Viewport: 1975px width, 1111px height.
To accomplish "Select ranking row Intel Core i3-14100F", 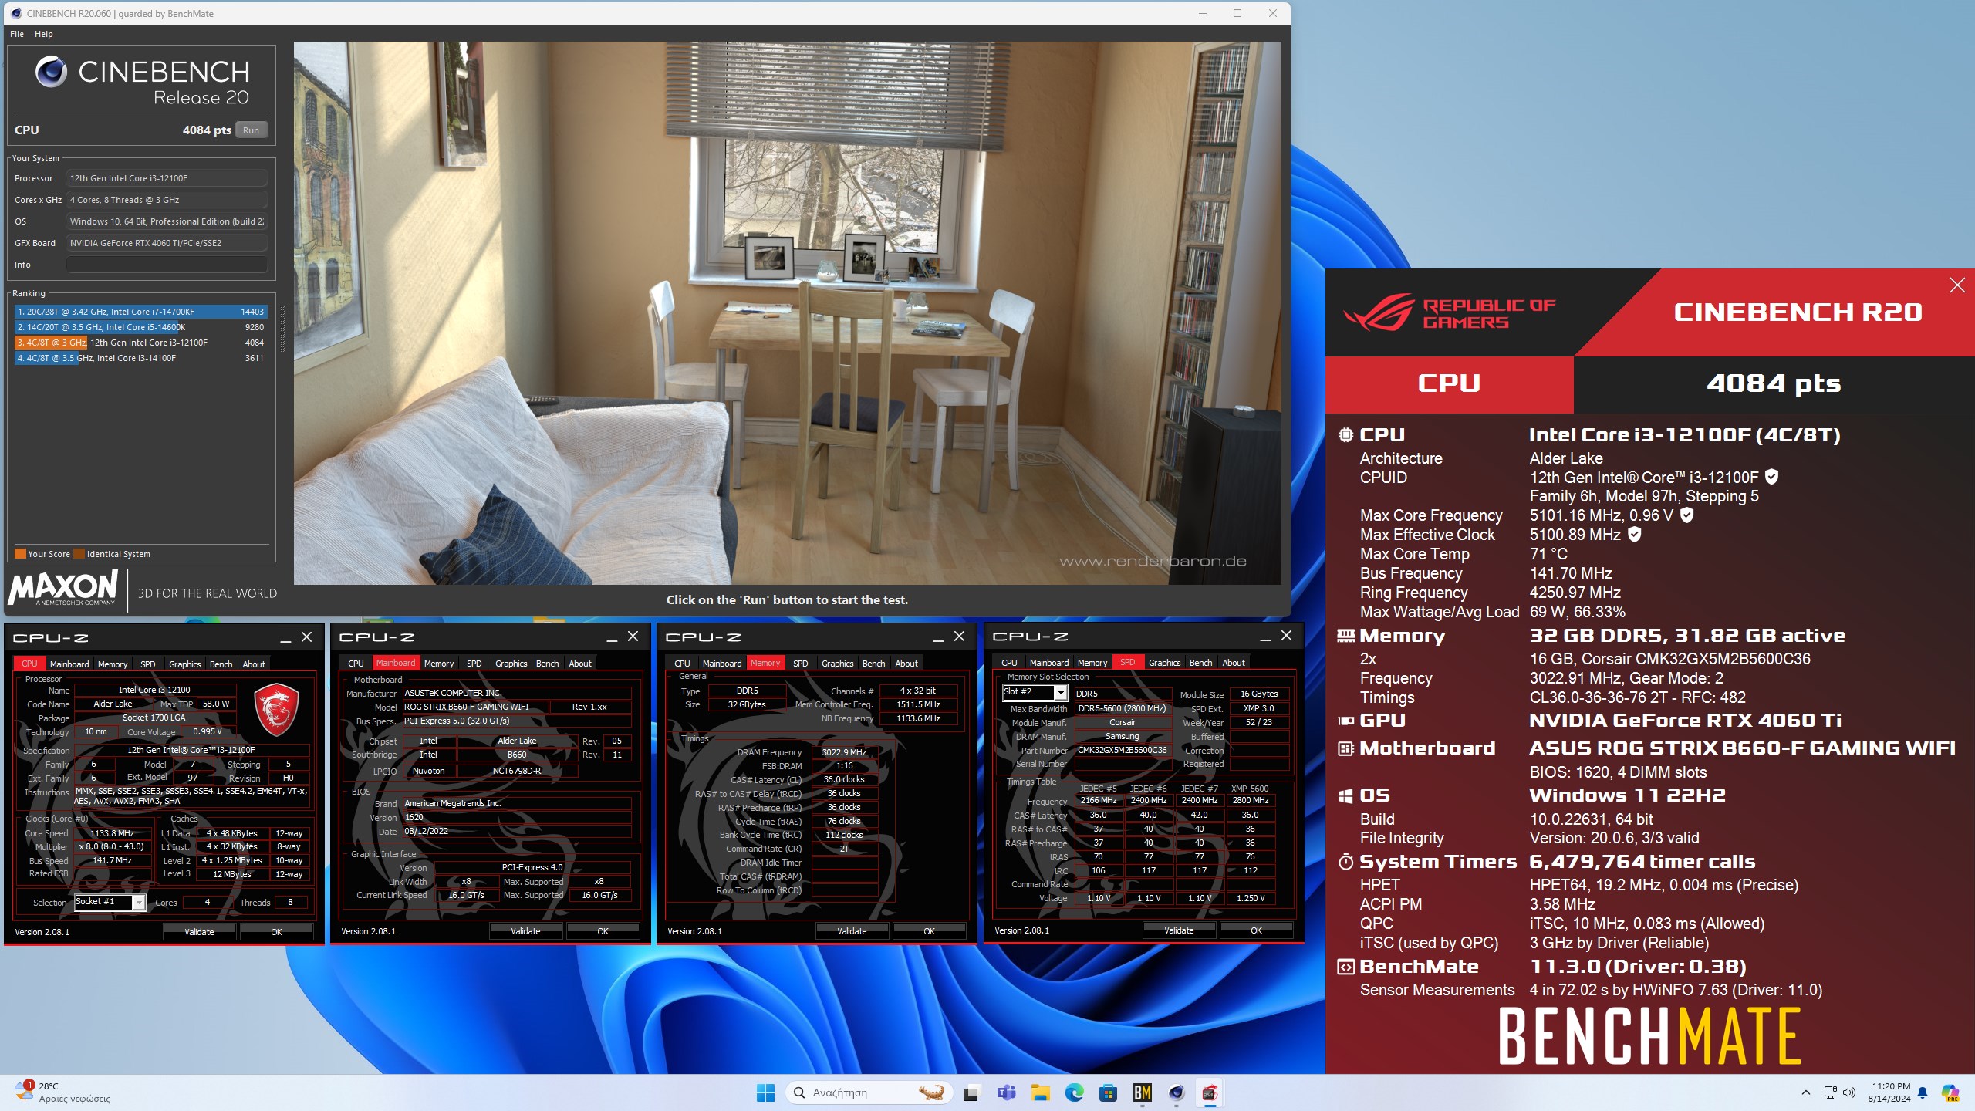I will [140, 358].
